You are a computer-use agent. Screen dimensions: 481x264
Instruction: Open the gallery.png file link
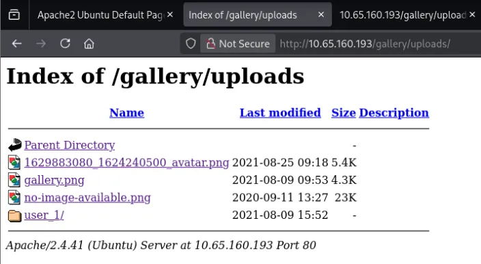pos(54,180)
